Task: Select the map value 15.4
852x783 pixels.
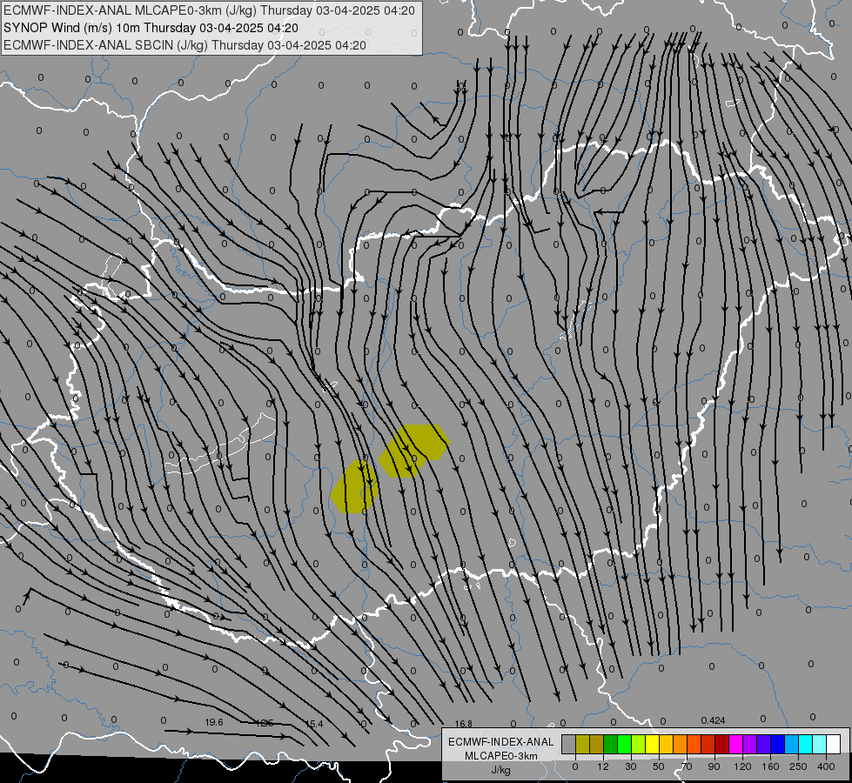Action: pyautogui.click(x=314, y=724)
